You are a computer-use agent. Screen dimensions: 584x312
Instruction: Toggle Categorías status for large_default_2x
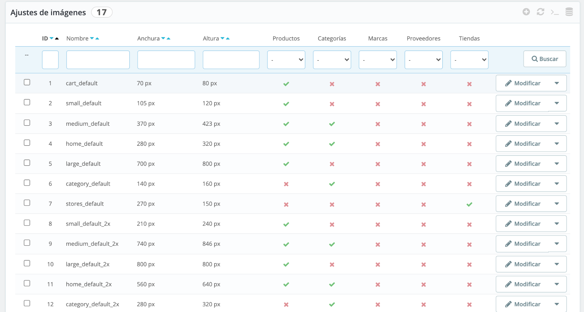pos(332,265)
